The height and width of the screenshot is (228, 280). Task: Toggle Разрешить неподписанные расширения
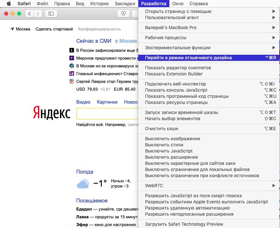pyautogui.click(x=209, y=214)
